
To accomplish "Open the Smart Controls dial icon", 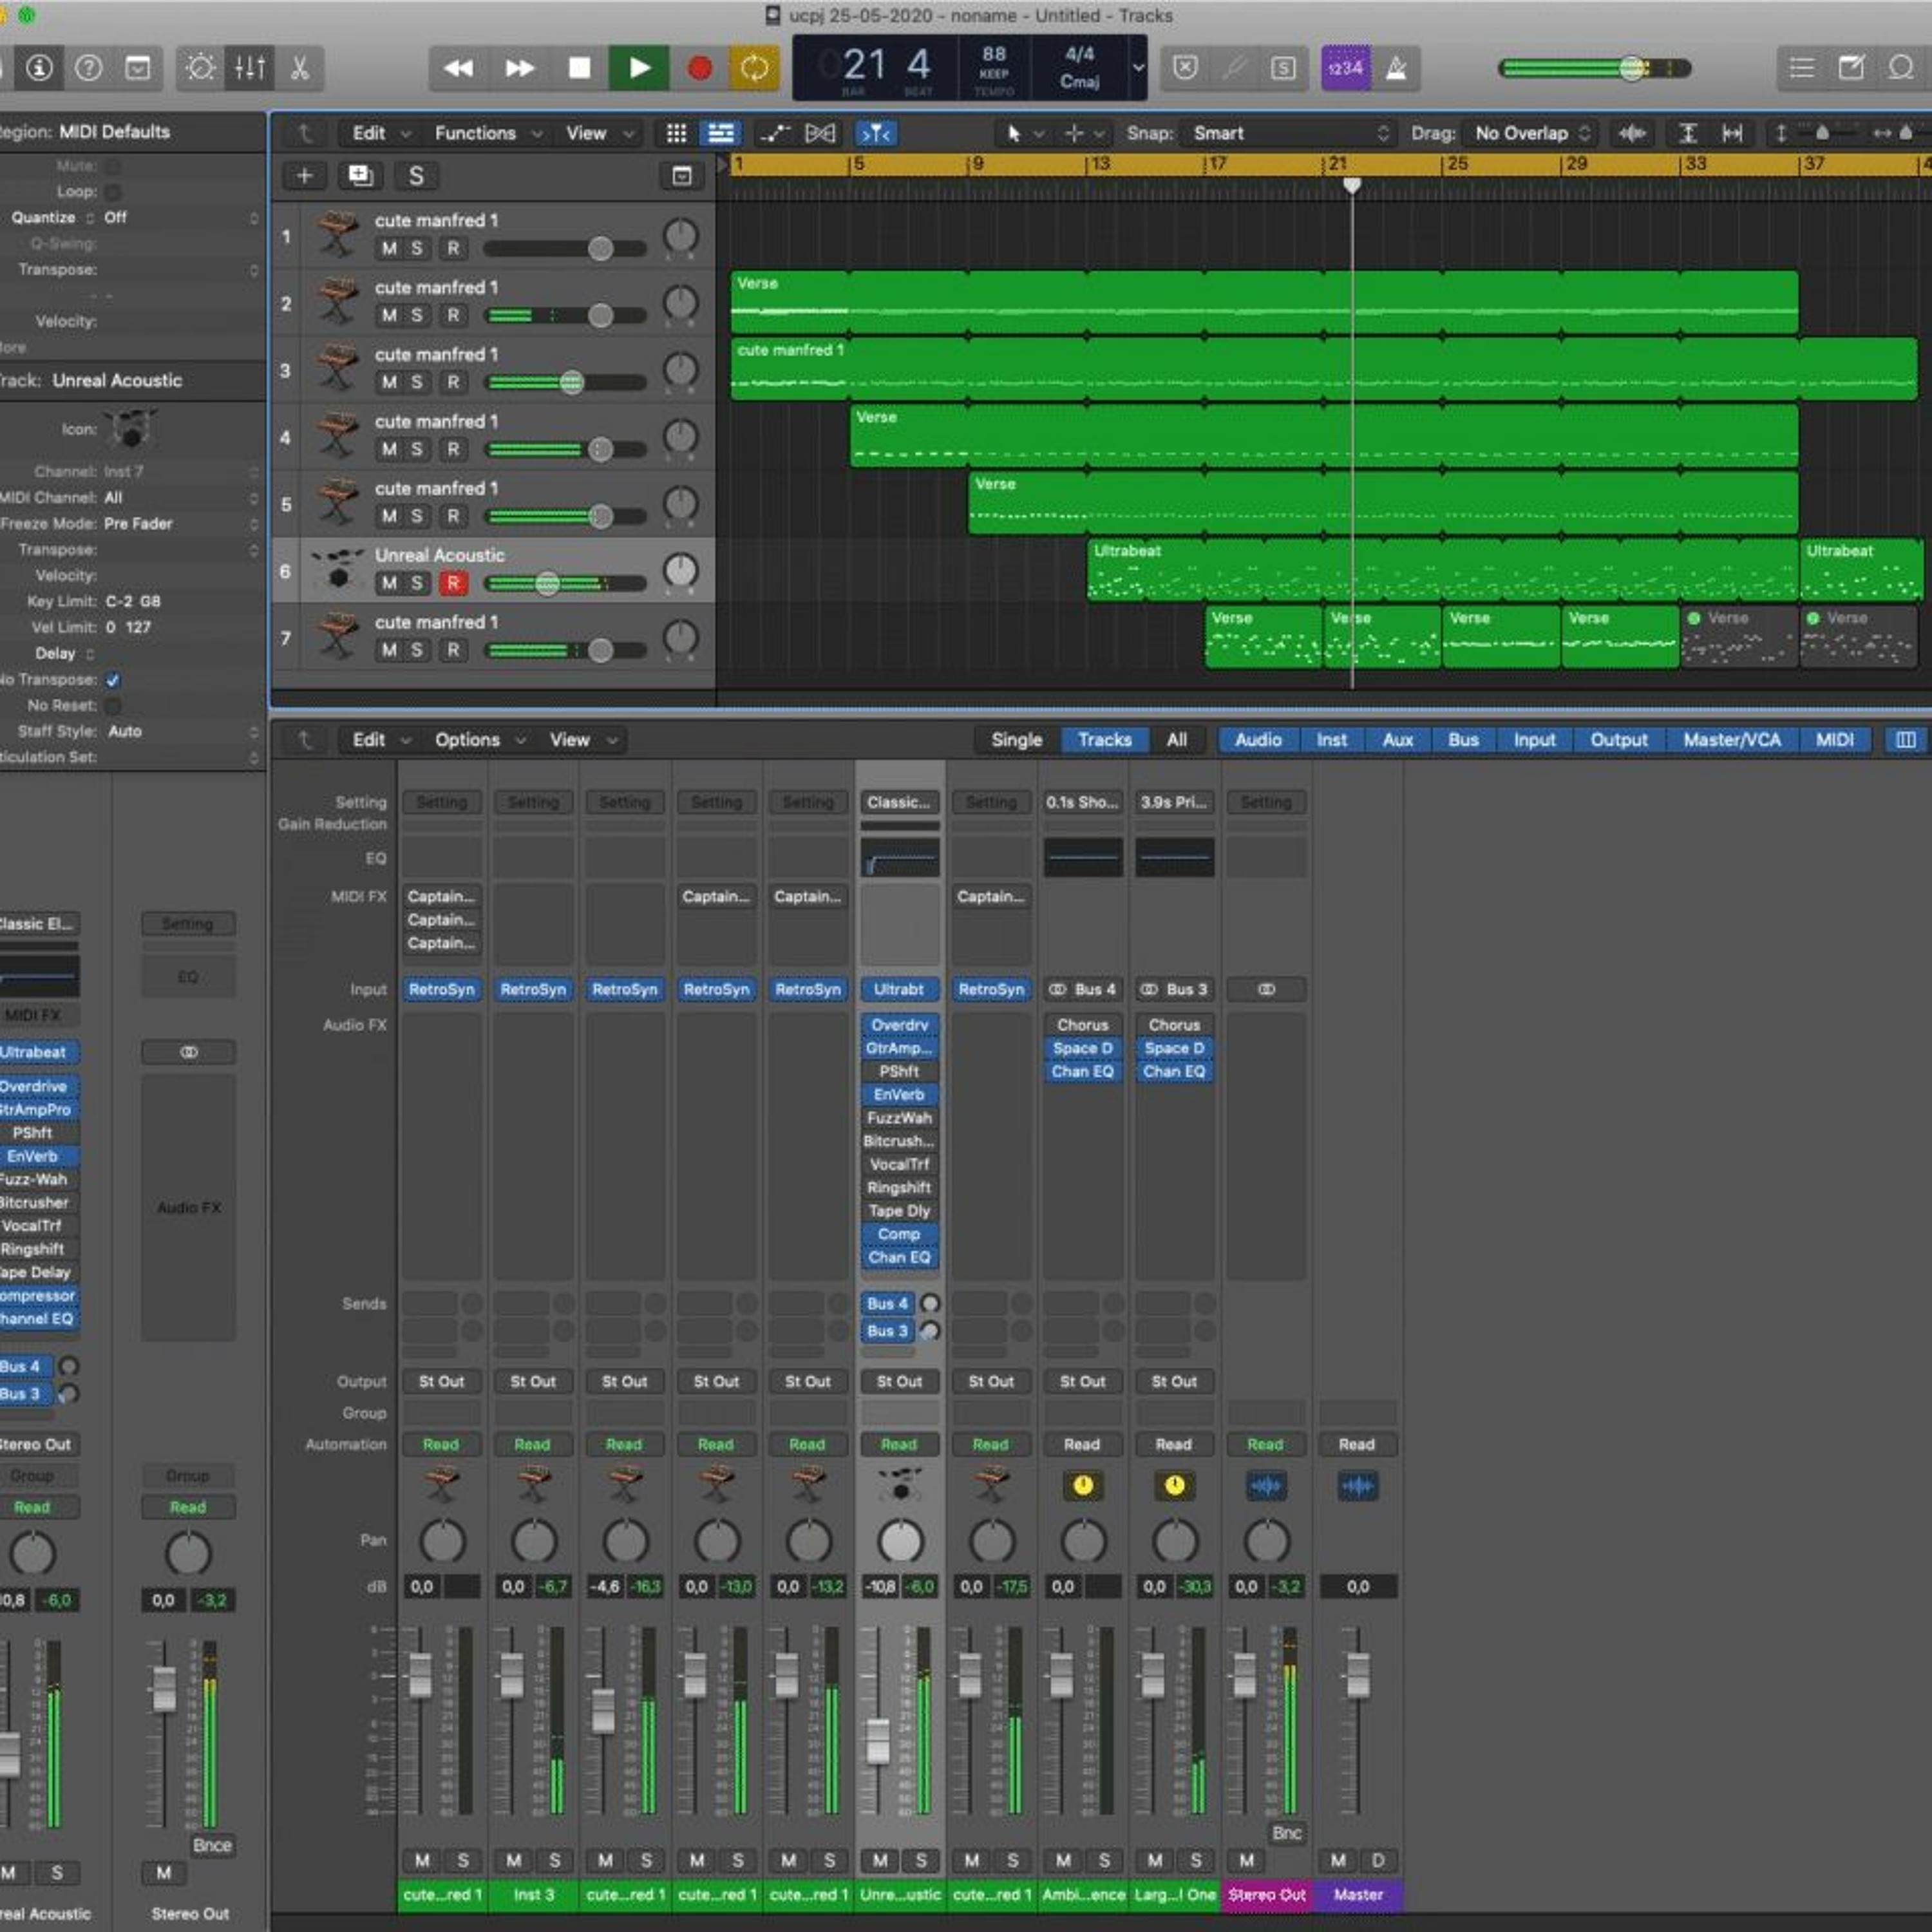I will pos(200,68).
